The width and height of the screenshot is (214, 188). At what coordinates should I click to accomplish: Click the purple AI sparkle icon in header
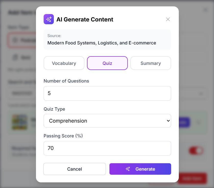49,19
